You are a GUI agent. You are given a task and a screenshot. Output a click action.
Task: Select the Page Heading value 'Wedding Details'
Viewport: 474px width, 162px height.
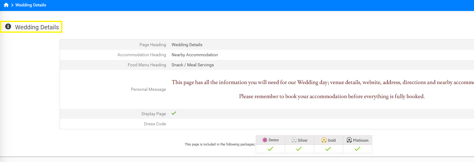point(187,45)
